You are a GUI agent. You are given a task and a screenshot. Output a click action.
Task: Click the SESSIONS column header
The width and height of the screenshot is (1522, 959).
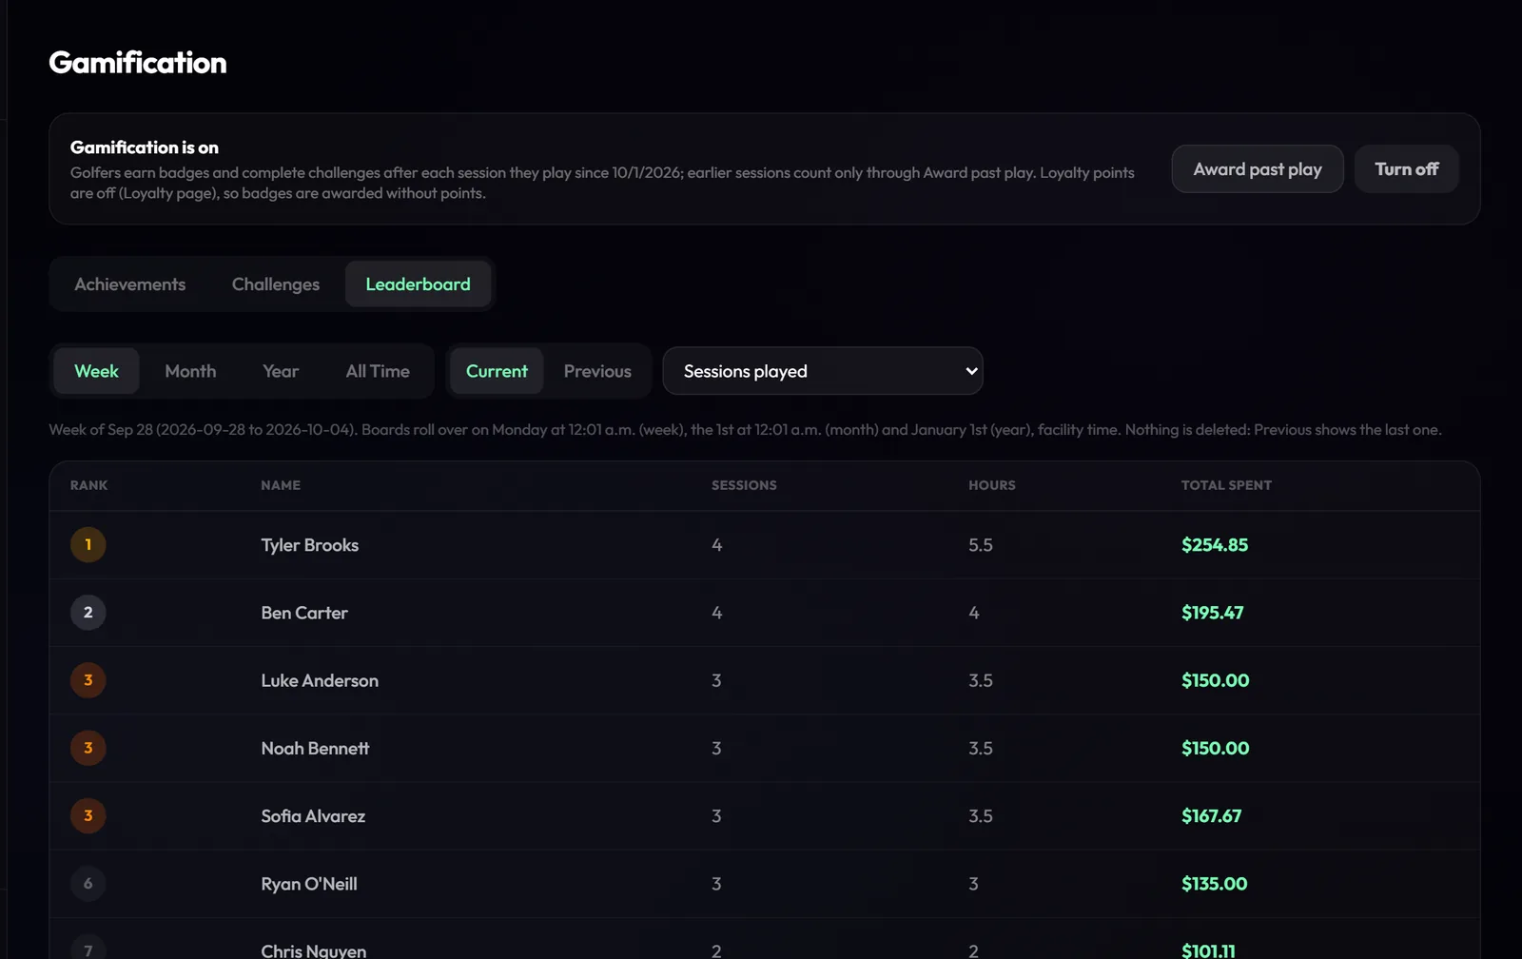click(x=744, y=485)
